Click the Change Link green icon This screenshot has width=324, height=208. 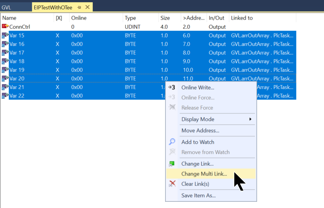(x=172, y=164)
